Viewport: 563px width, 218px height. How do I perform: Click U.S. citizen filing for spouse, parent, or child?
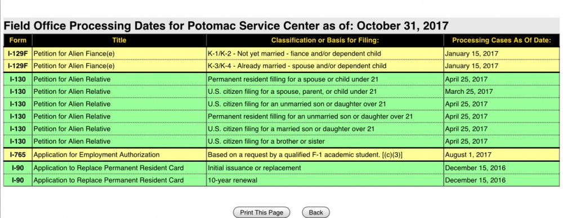pos(325,92)
